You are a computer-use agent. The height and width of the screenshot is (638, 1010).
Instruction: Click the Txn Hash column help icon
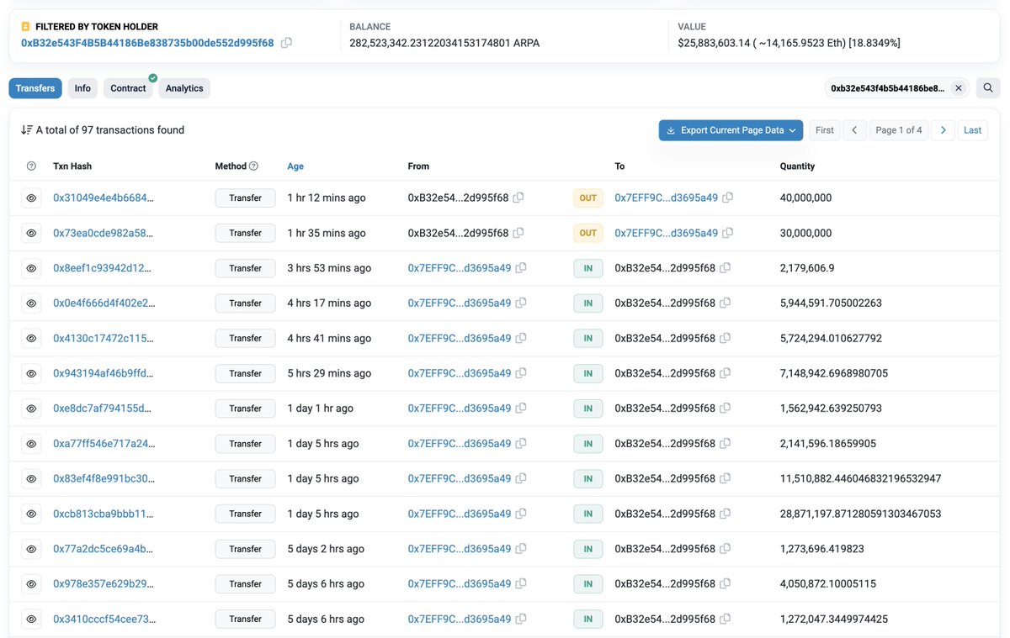(x=31, y=166)
